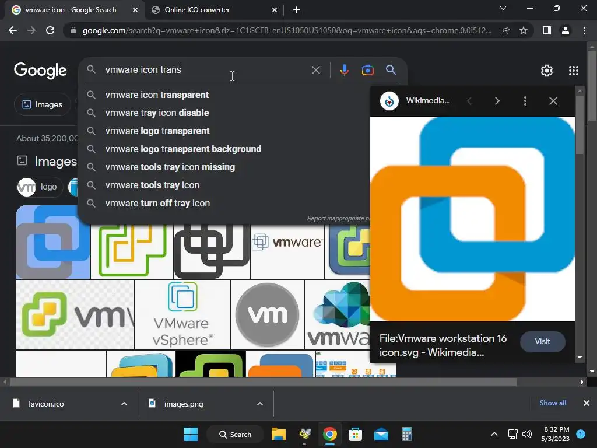Go back using the browser back arrow
Viewport: 597px width, 448px height.
(x=13, y=30)
